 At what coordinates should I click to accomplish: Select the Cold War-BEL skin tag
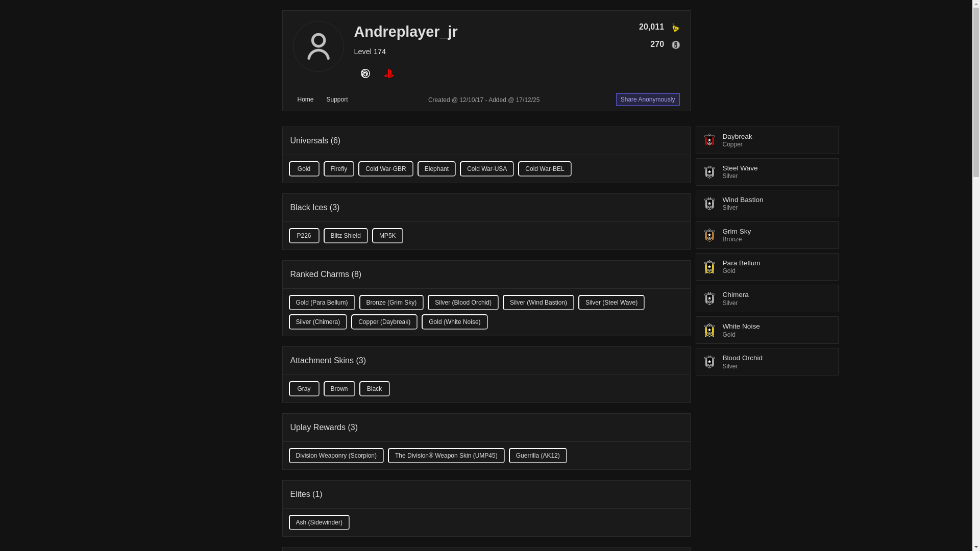pyautogui.click(x=545, y=169)
